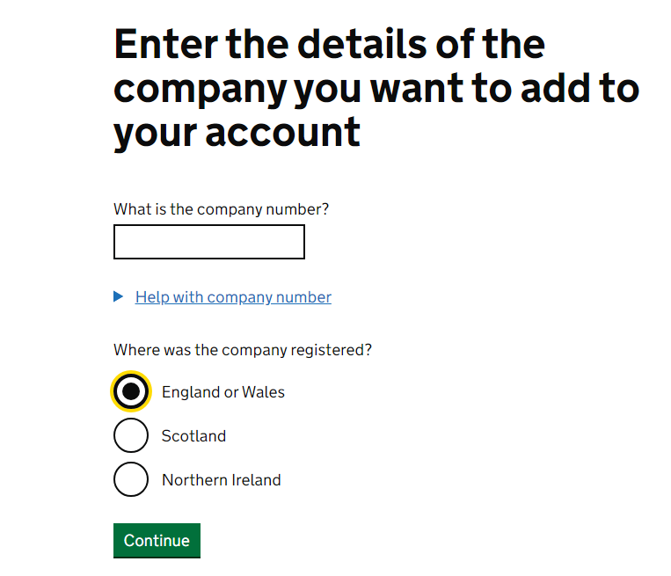Click the company number input field
This screenshot has width=671, height=576.
[x=209, y=242]
